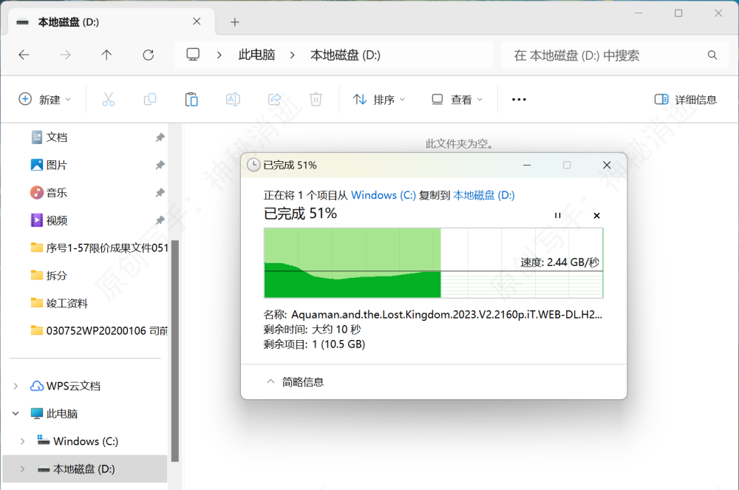Toggle the 详细信息 details pane

686,100
